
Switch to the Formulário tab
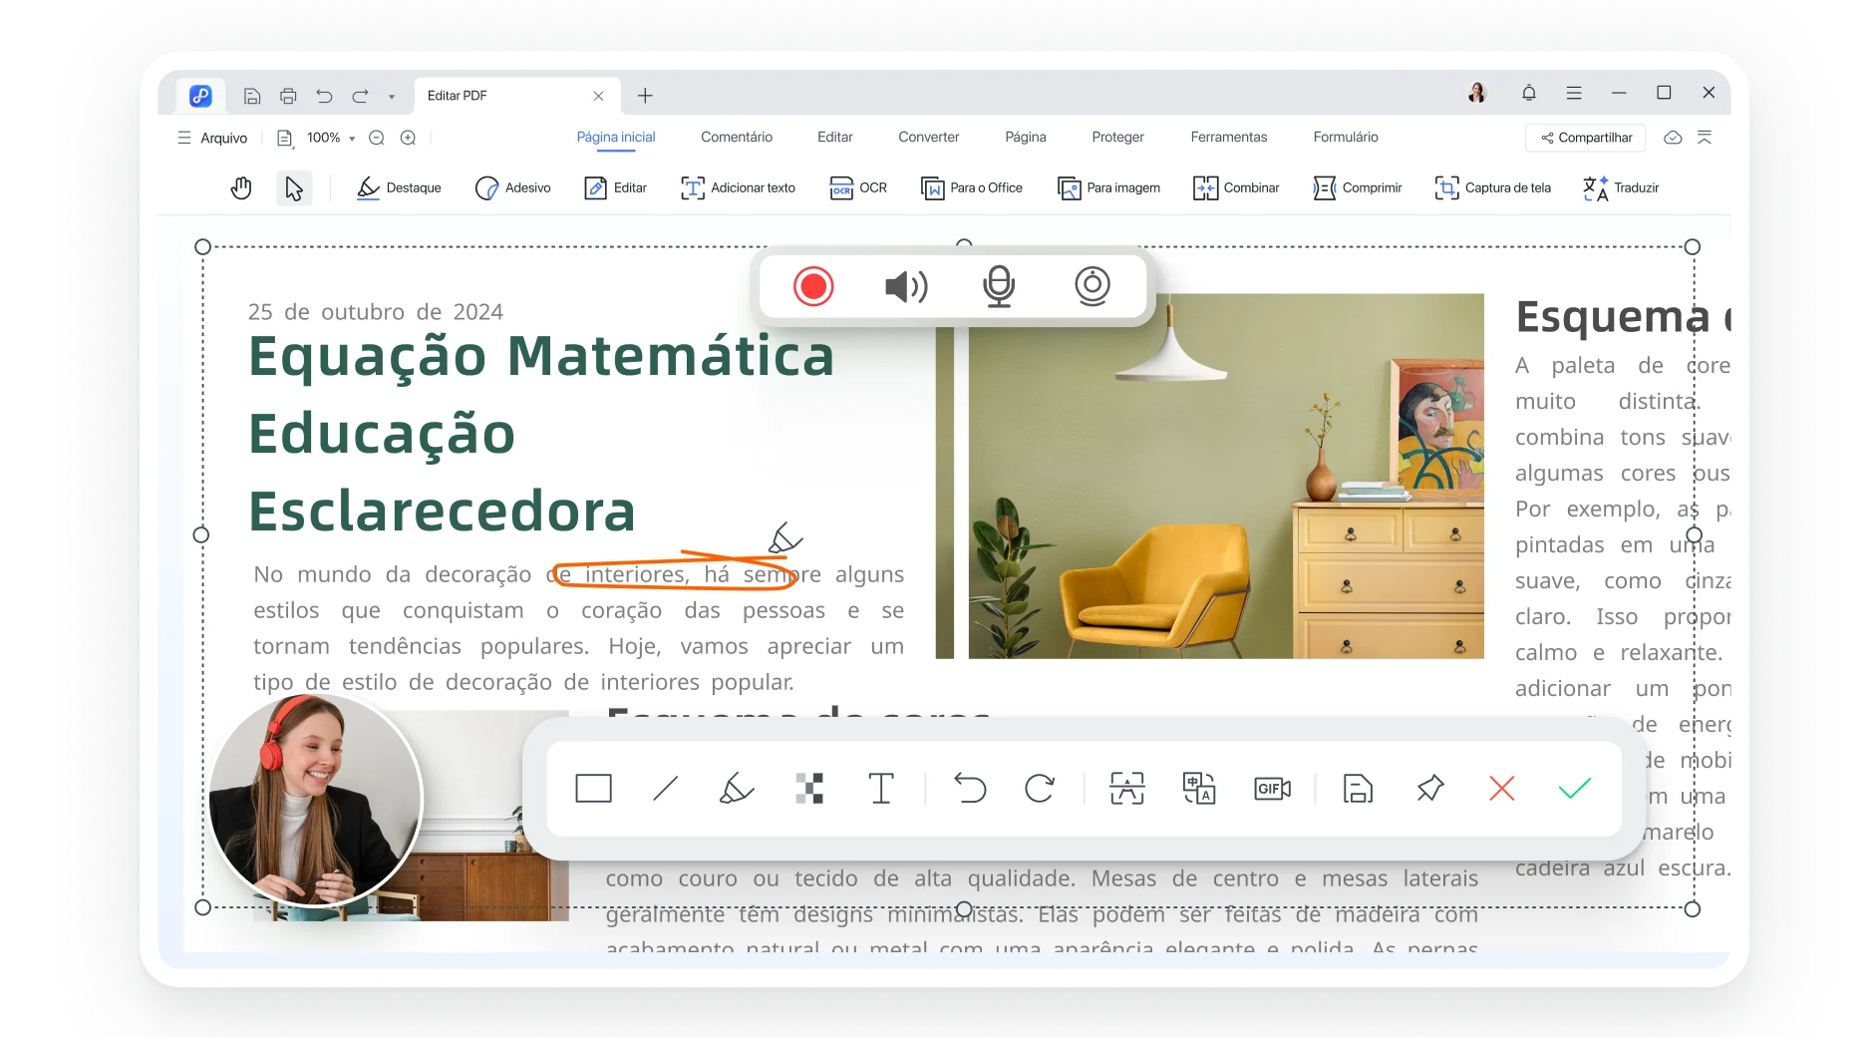(1346, 137)
